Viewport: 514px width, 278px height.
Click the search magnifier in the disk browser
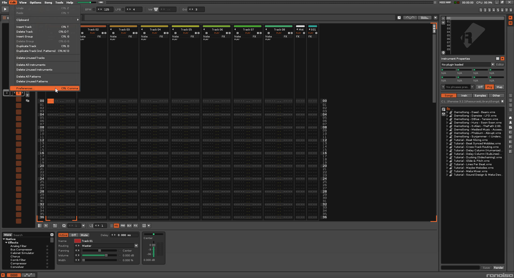[444, 110]
